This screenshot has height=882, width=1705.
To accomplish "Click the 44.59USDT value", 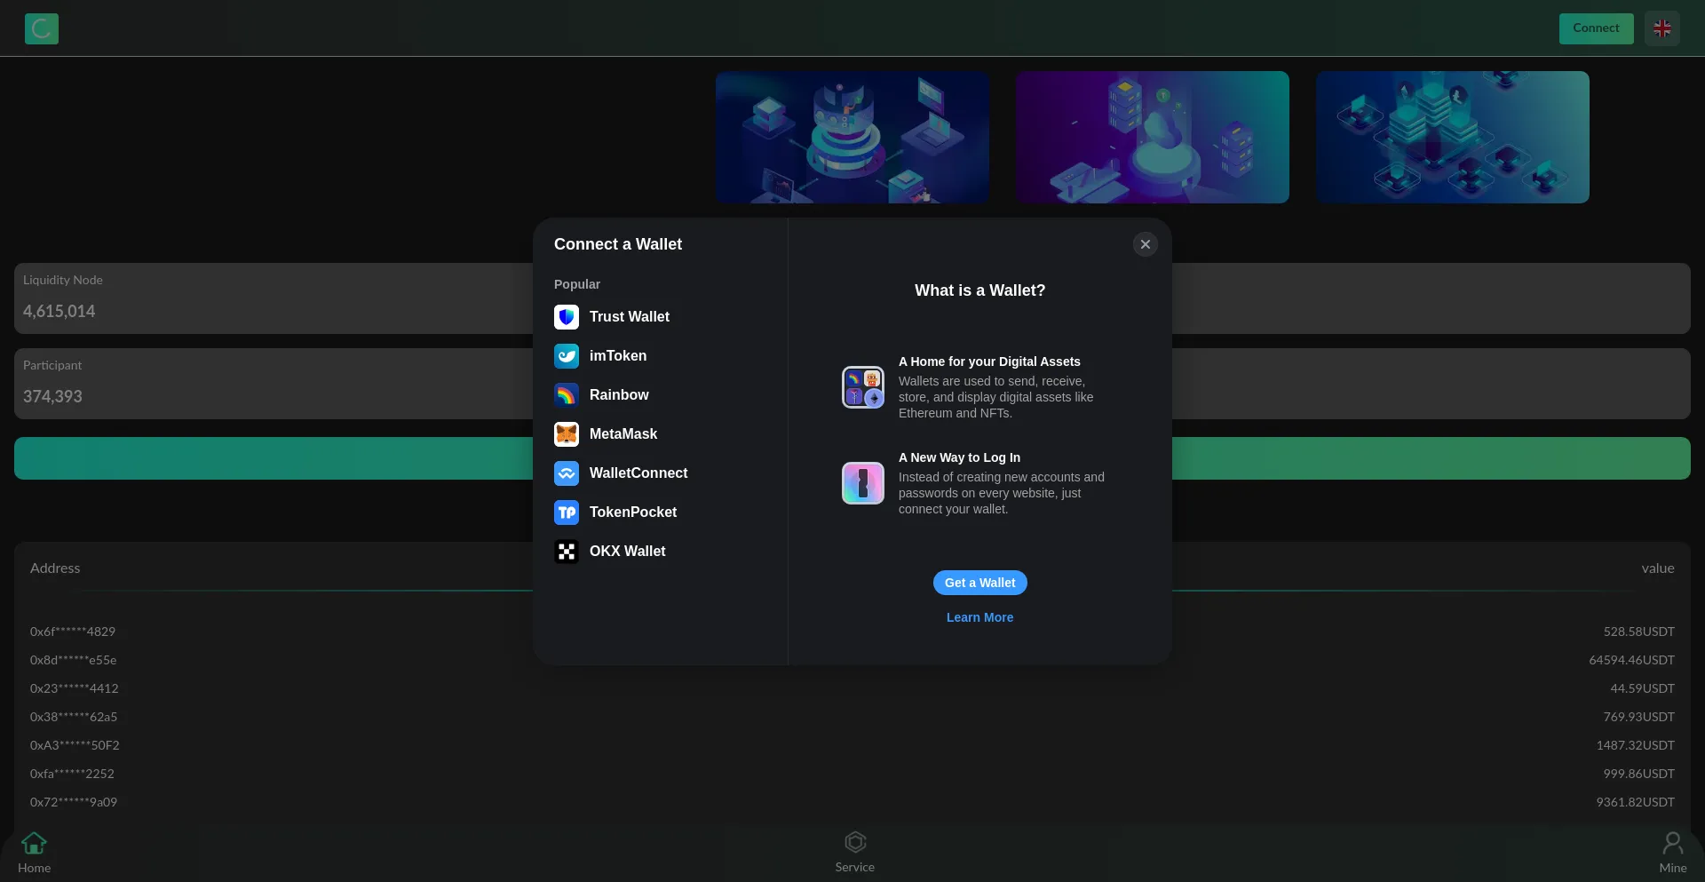I will click(x=1643, y=688).
